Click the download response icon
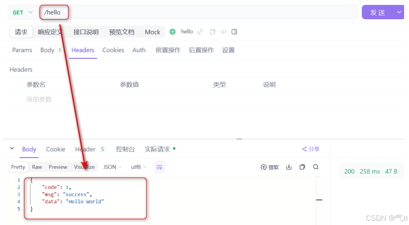 pos(289,167)
